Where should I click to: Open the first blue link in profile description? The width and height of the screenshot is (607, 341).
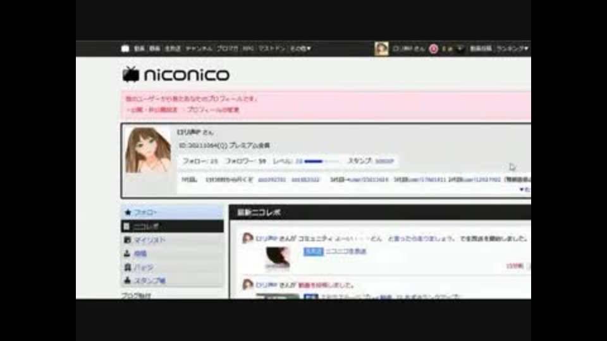(272, 180)
